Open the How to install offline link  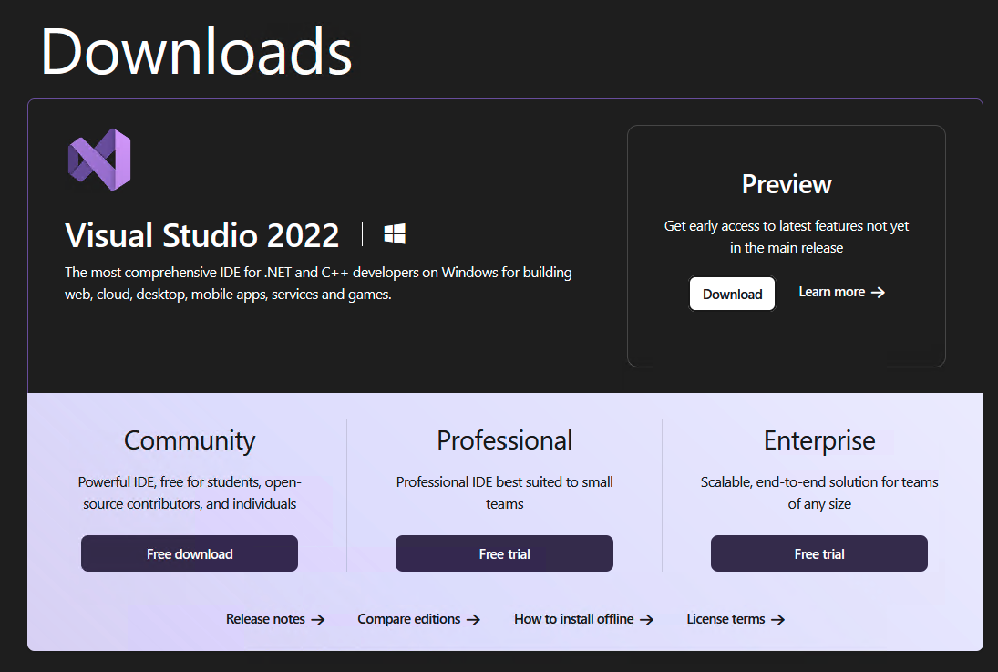tap(583, 619)
